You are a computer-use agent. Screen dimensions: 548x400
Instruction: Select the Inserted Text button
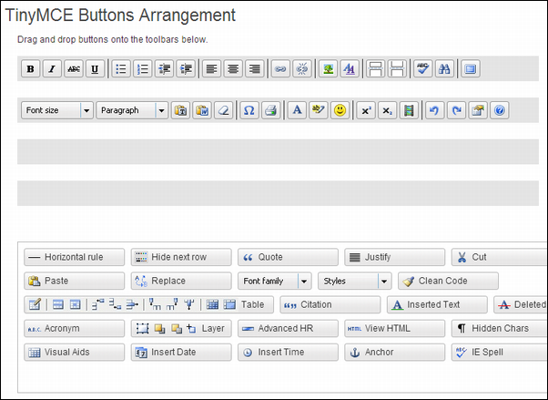[x=437, y=305]
